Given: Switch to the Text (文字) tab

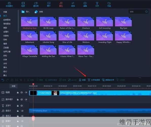Looking at the screenshot, I should (97, 4).
